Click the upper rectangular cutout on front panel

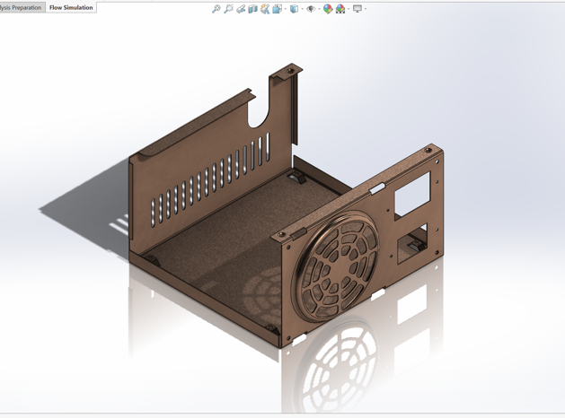(411, 194)
